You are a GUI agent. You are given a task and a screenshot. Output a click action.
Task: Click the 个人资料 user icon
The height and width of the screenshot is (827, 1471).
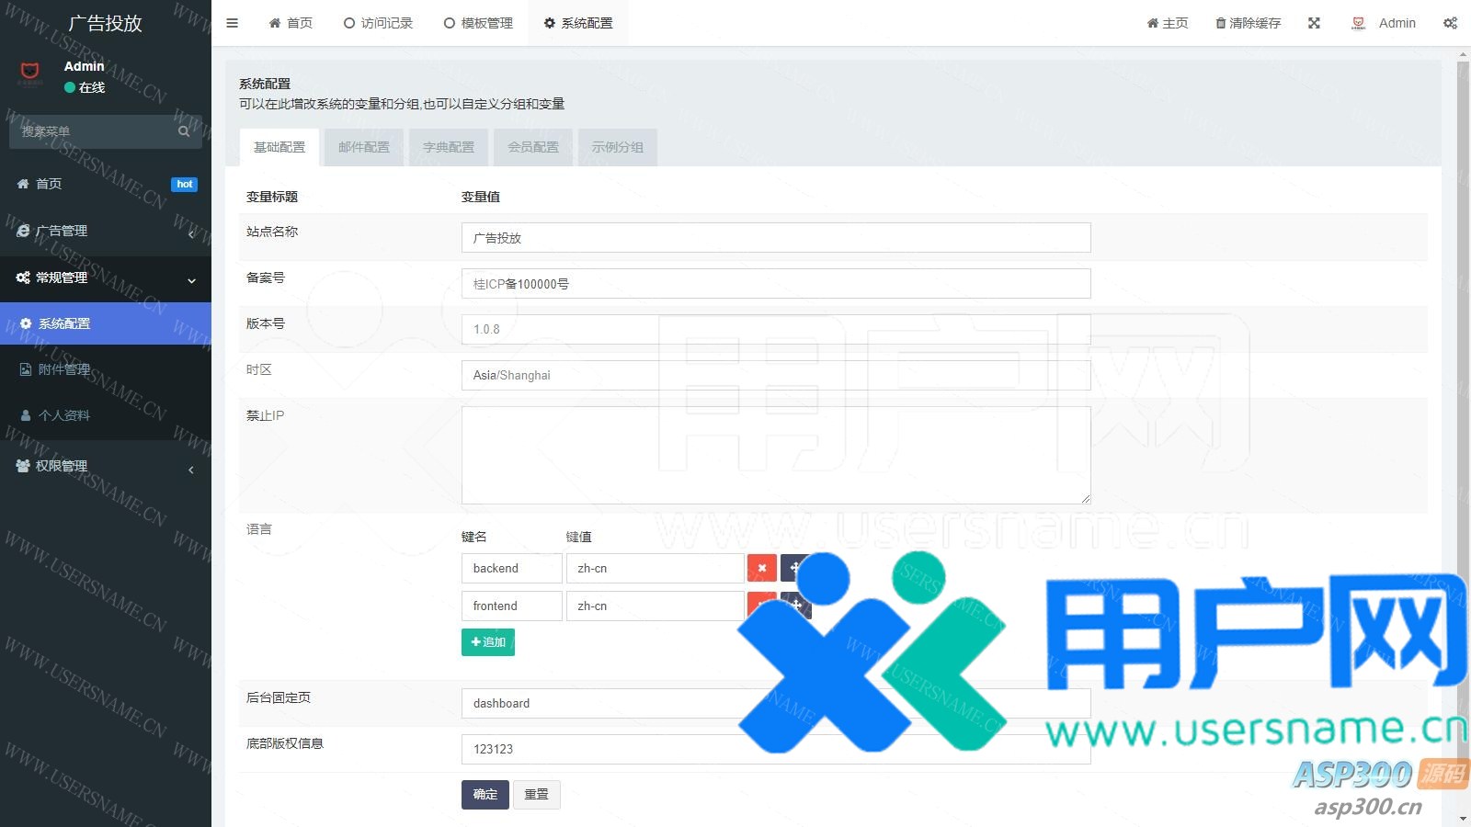pyautogui.click(x=26, y=415)
